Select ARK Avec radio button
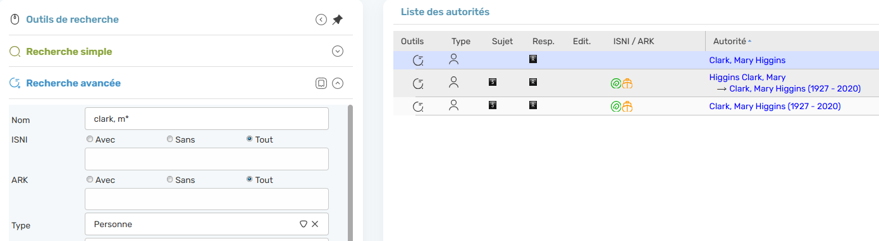Screen dimensions: 879x241 click(90, 180)
